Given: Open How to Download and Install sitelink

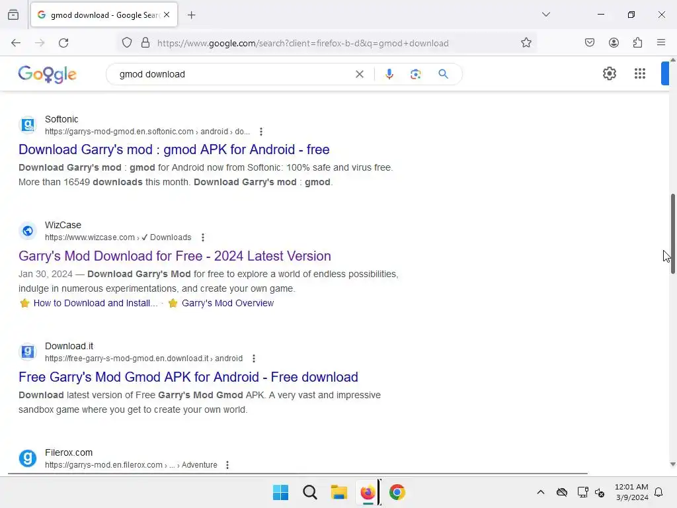Looking at the screenshot, I should (95, 303).
